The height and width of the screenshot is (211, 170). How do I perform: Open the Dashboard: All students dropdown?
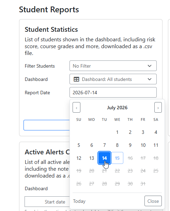pos(113,79)
